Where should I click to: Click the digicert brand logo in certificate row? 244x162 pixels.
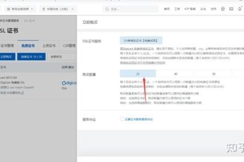tap(69, 83)
